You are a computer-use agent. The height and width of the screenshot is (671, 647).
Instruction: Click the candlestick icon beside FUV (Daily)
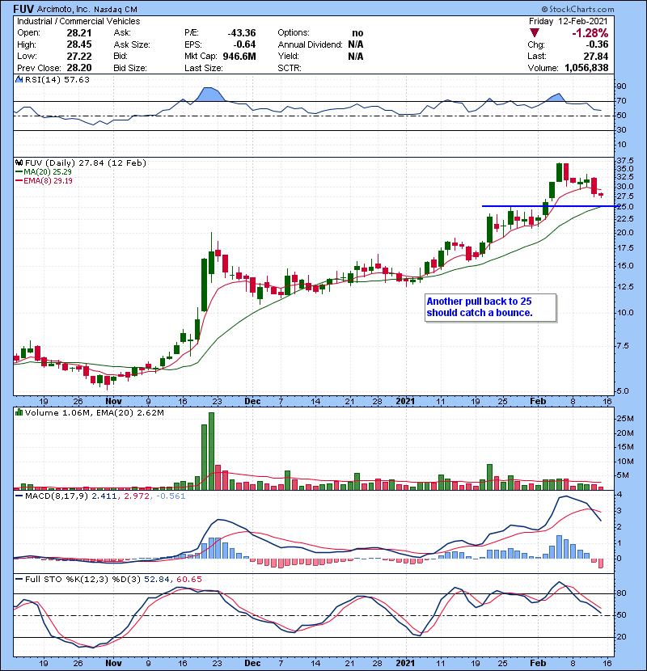19,162
